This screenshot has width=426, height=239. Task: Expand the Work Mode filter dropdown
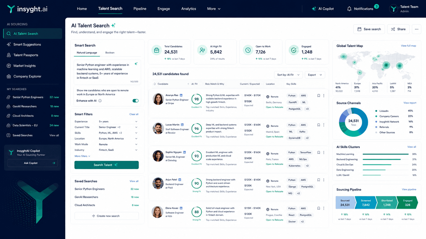[x=136, y=144]
